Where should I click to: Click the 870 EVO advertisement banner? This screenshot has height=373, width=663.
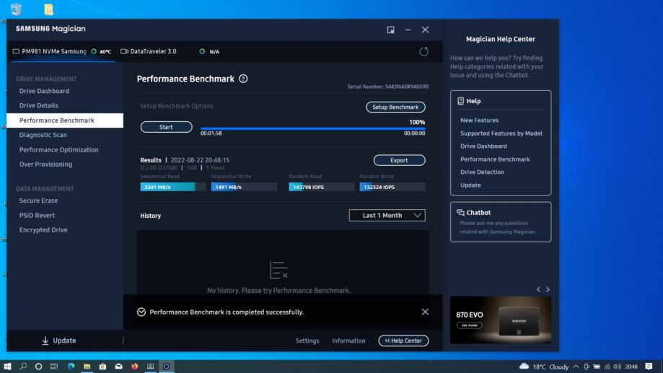[x=501, y=320]
